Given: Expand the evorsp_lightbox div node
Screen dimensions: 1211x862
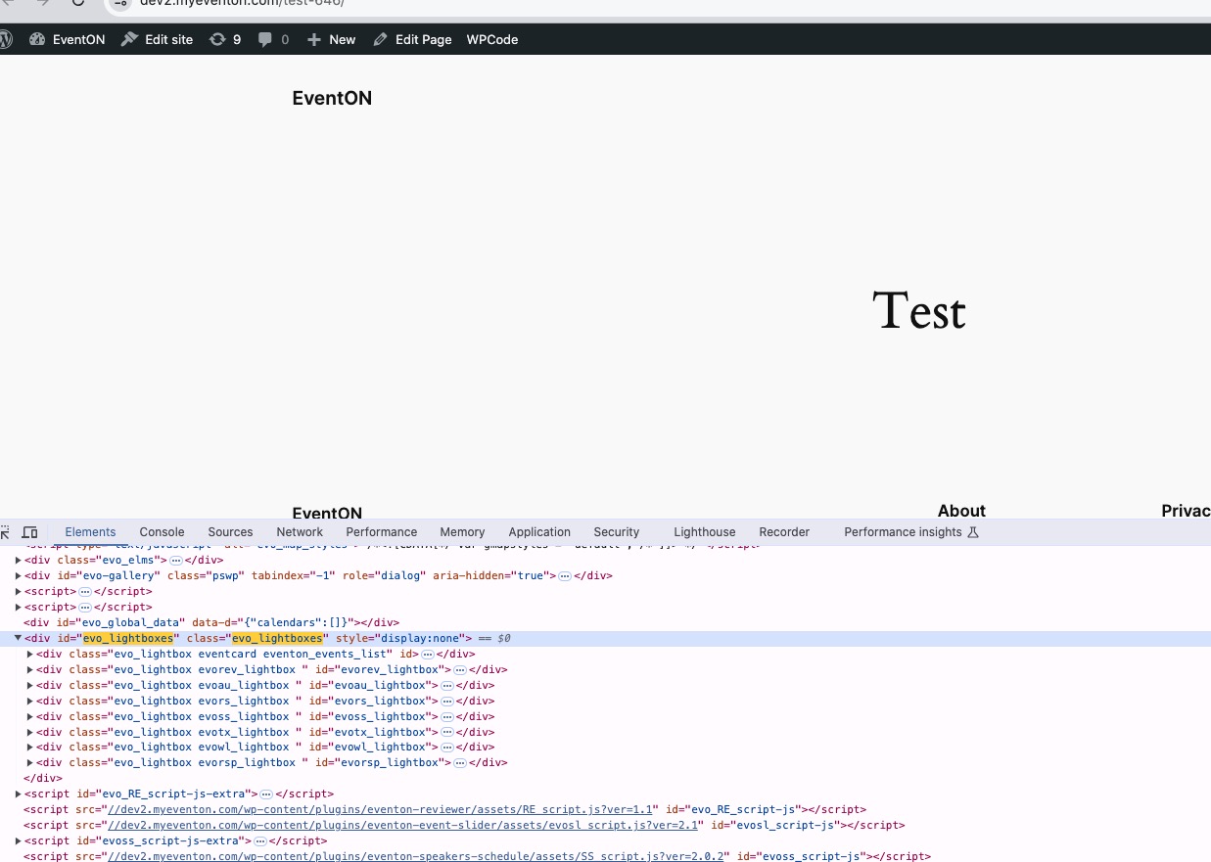Looking at the screenshot, I should point(30,762).
